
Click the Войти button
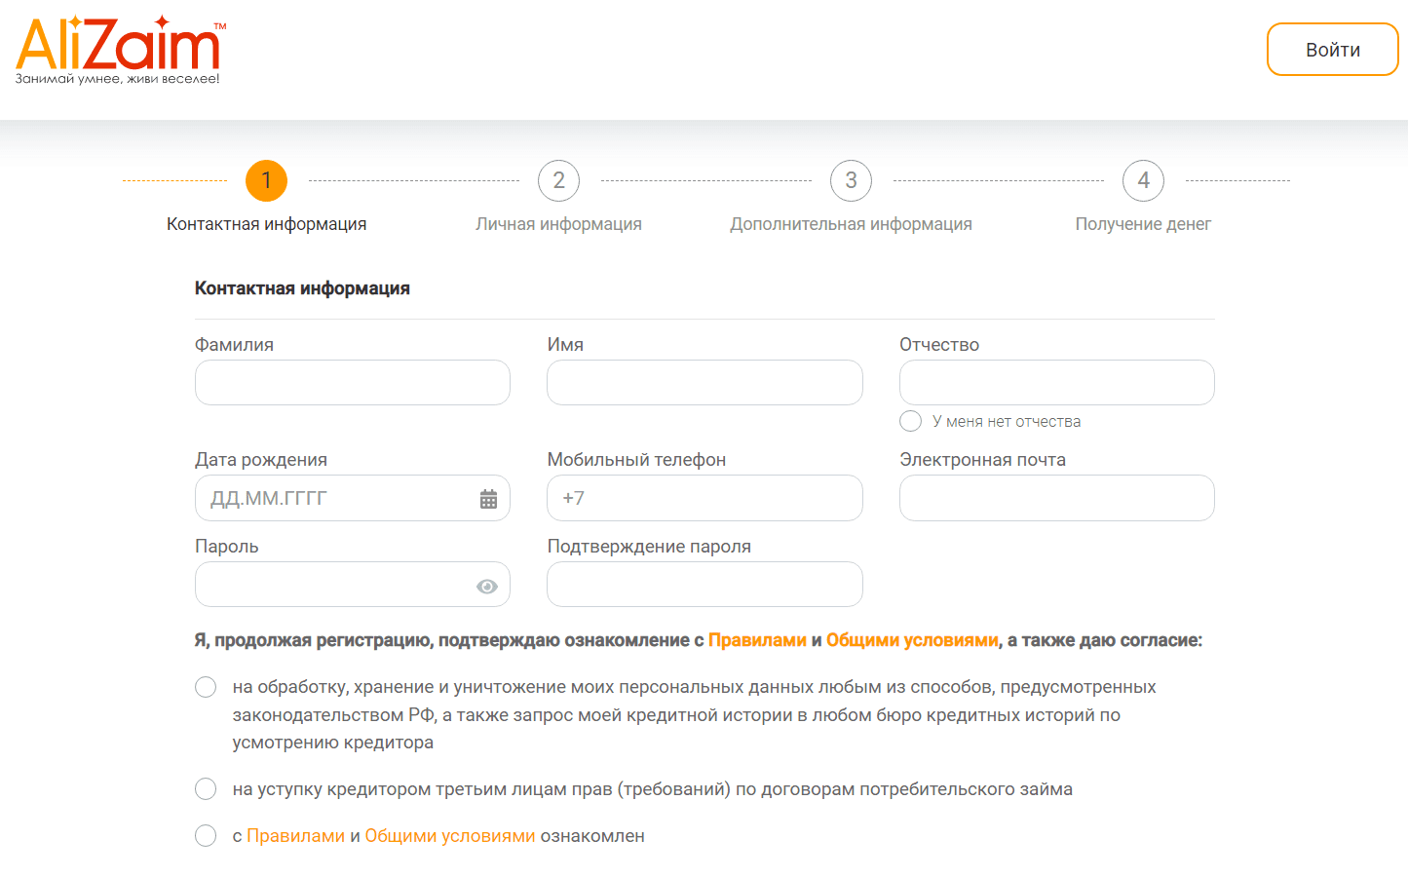click(x=1332, y=50)
